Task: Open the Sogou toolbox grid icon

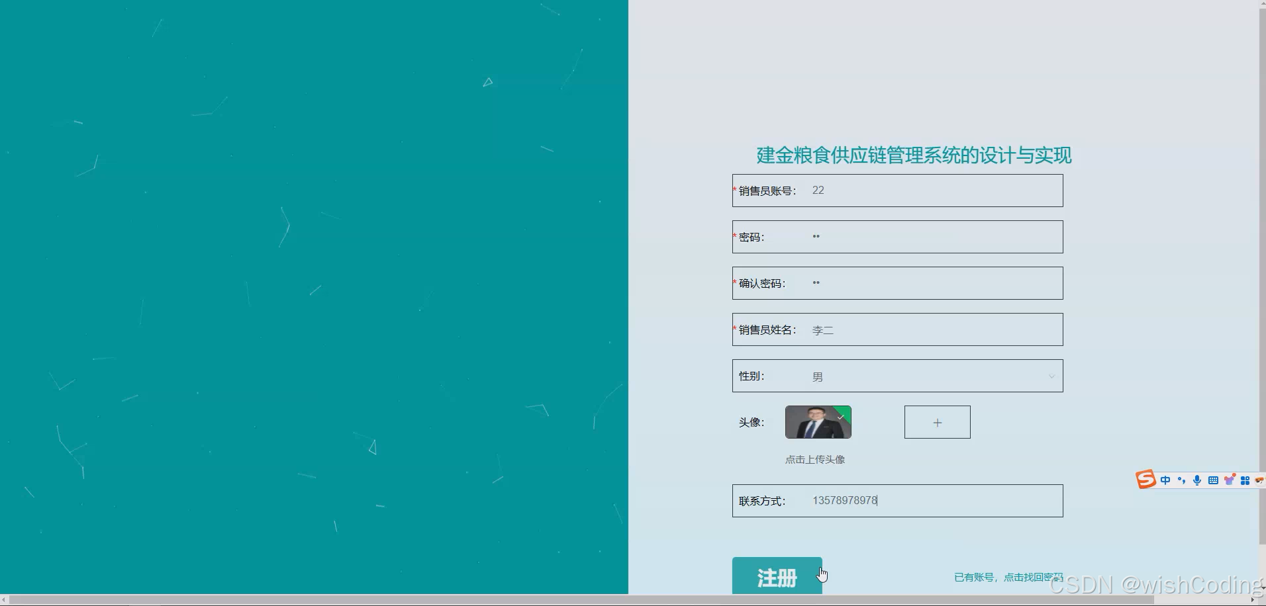Action: tap(1245, 480)
